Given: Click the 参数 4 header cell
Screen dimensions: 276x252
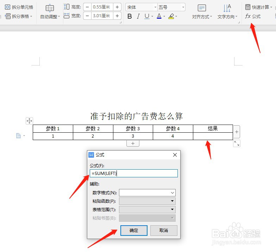Looking at the screenshot, I should point(173,129).
